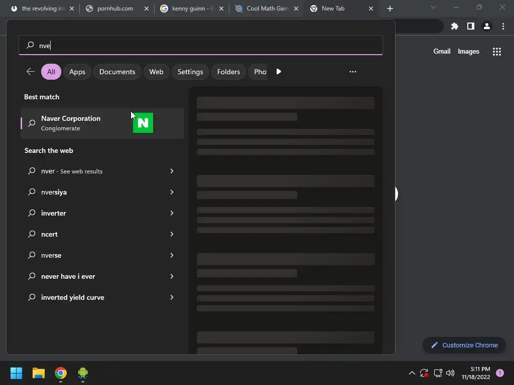Open the notification badge on the taskbar
Image resolution: width=514 pixels, height=385 pixels.
tap(500, 373)
